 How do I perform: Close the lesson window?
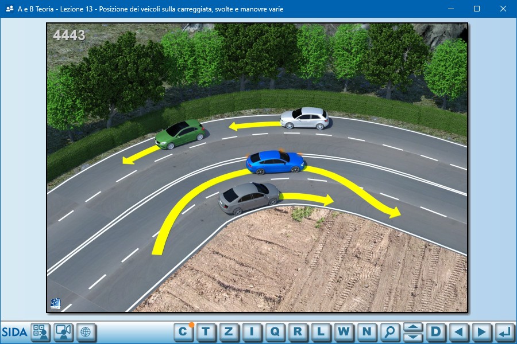(503, 9)
